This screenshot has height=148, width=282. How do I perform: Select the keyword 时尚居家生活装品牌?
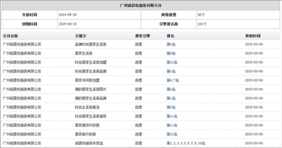[x=91, y=71]
